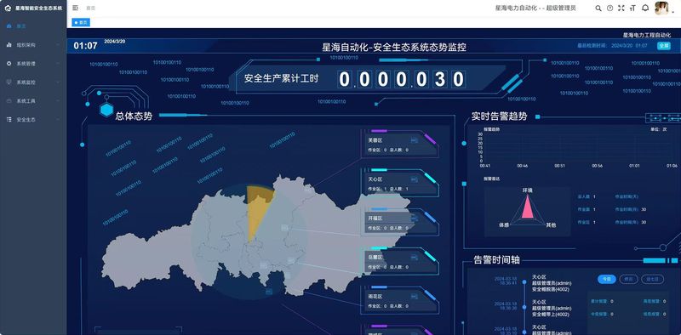Select the 近七日 filter pill
The image size is (681, 335).
pyautogui.click(x=652, y=279)
